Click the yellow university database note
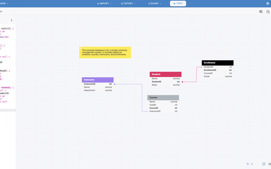Viewport: 271px width, 169px height. click(105, 52)
